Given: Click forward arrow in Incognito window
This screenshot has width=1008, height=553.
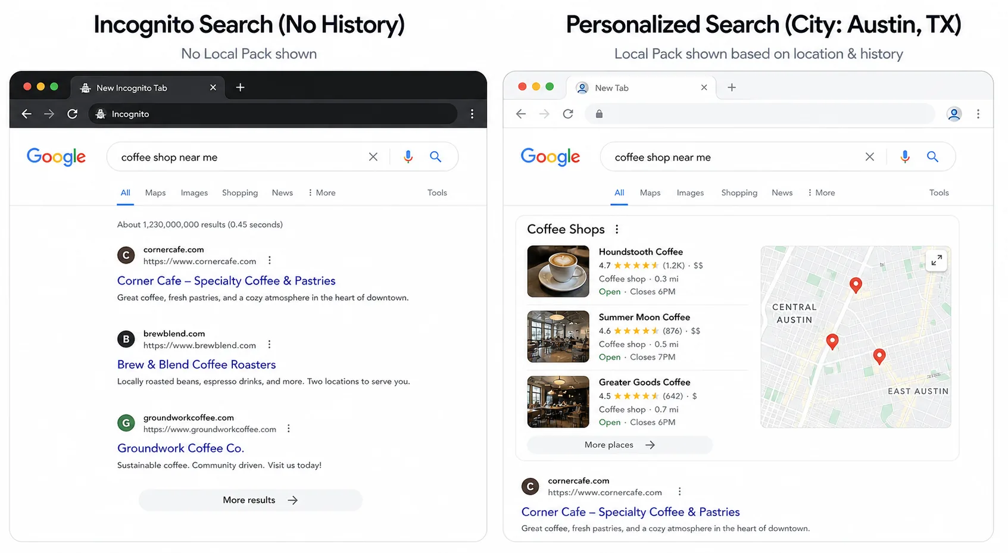Looking at the screenshot, I should [49, 114].
